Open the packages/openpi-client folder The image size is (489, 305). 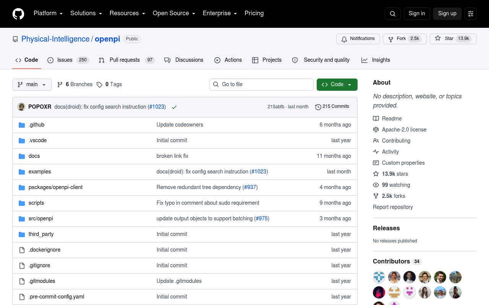pyautogui.click(x=55, y=187)
